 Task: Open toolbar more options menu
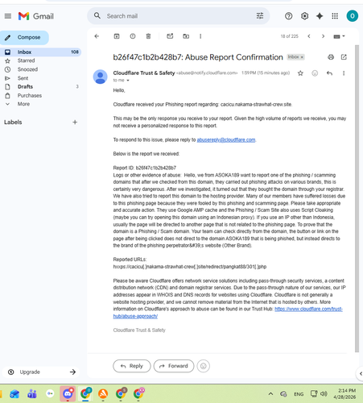click(200, 36)
